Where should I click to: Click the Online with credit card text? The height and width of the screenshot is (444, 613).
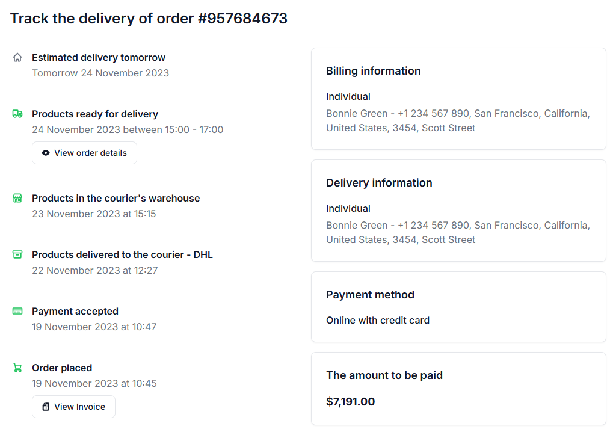(378, 320)
